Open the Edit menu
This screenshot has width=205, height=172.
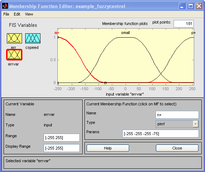[x=17, y=14]
